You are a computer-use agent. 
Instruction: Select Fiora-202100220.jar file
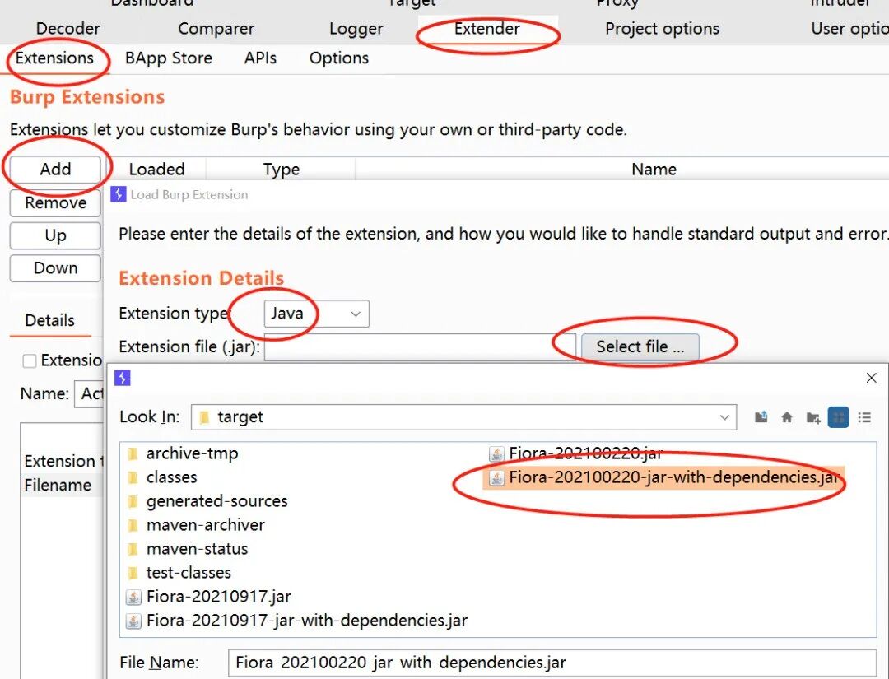[x=576, y=453]
